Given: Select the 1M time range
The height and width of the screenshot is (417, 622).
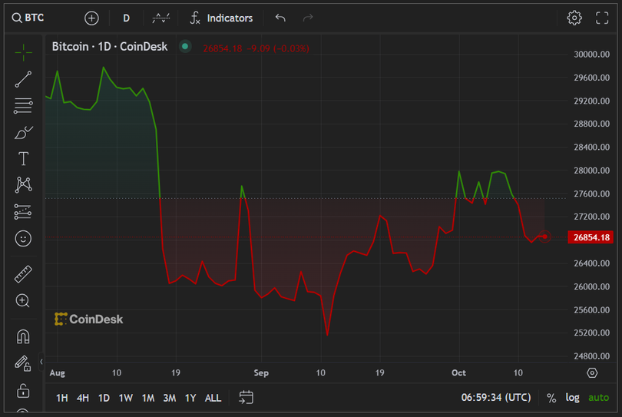Looking at the screenshot, I should 148,398.
